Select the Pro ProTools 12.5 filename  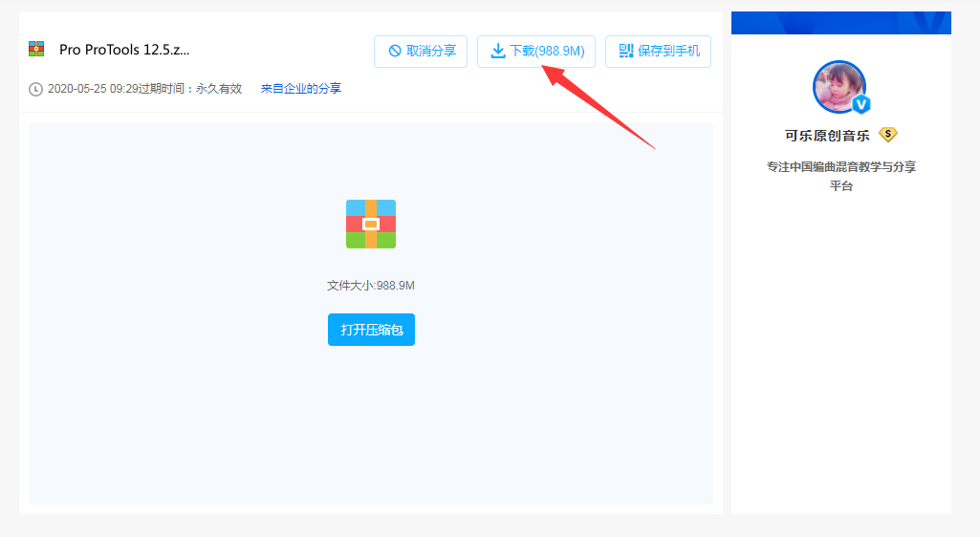(x=124, y=50)
